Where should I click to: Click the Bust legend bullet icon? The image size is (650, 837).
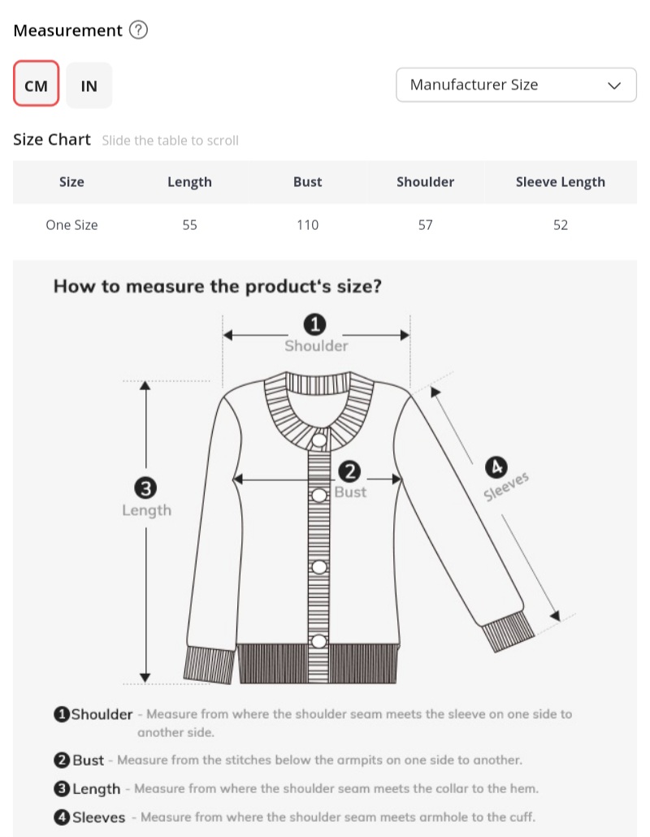pyautogui.click(x=62, y=761)
